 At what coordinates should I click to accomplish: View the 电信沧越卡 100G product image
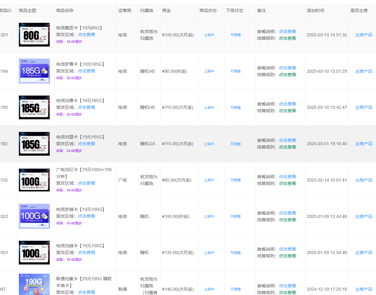[34, 252]
